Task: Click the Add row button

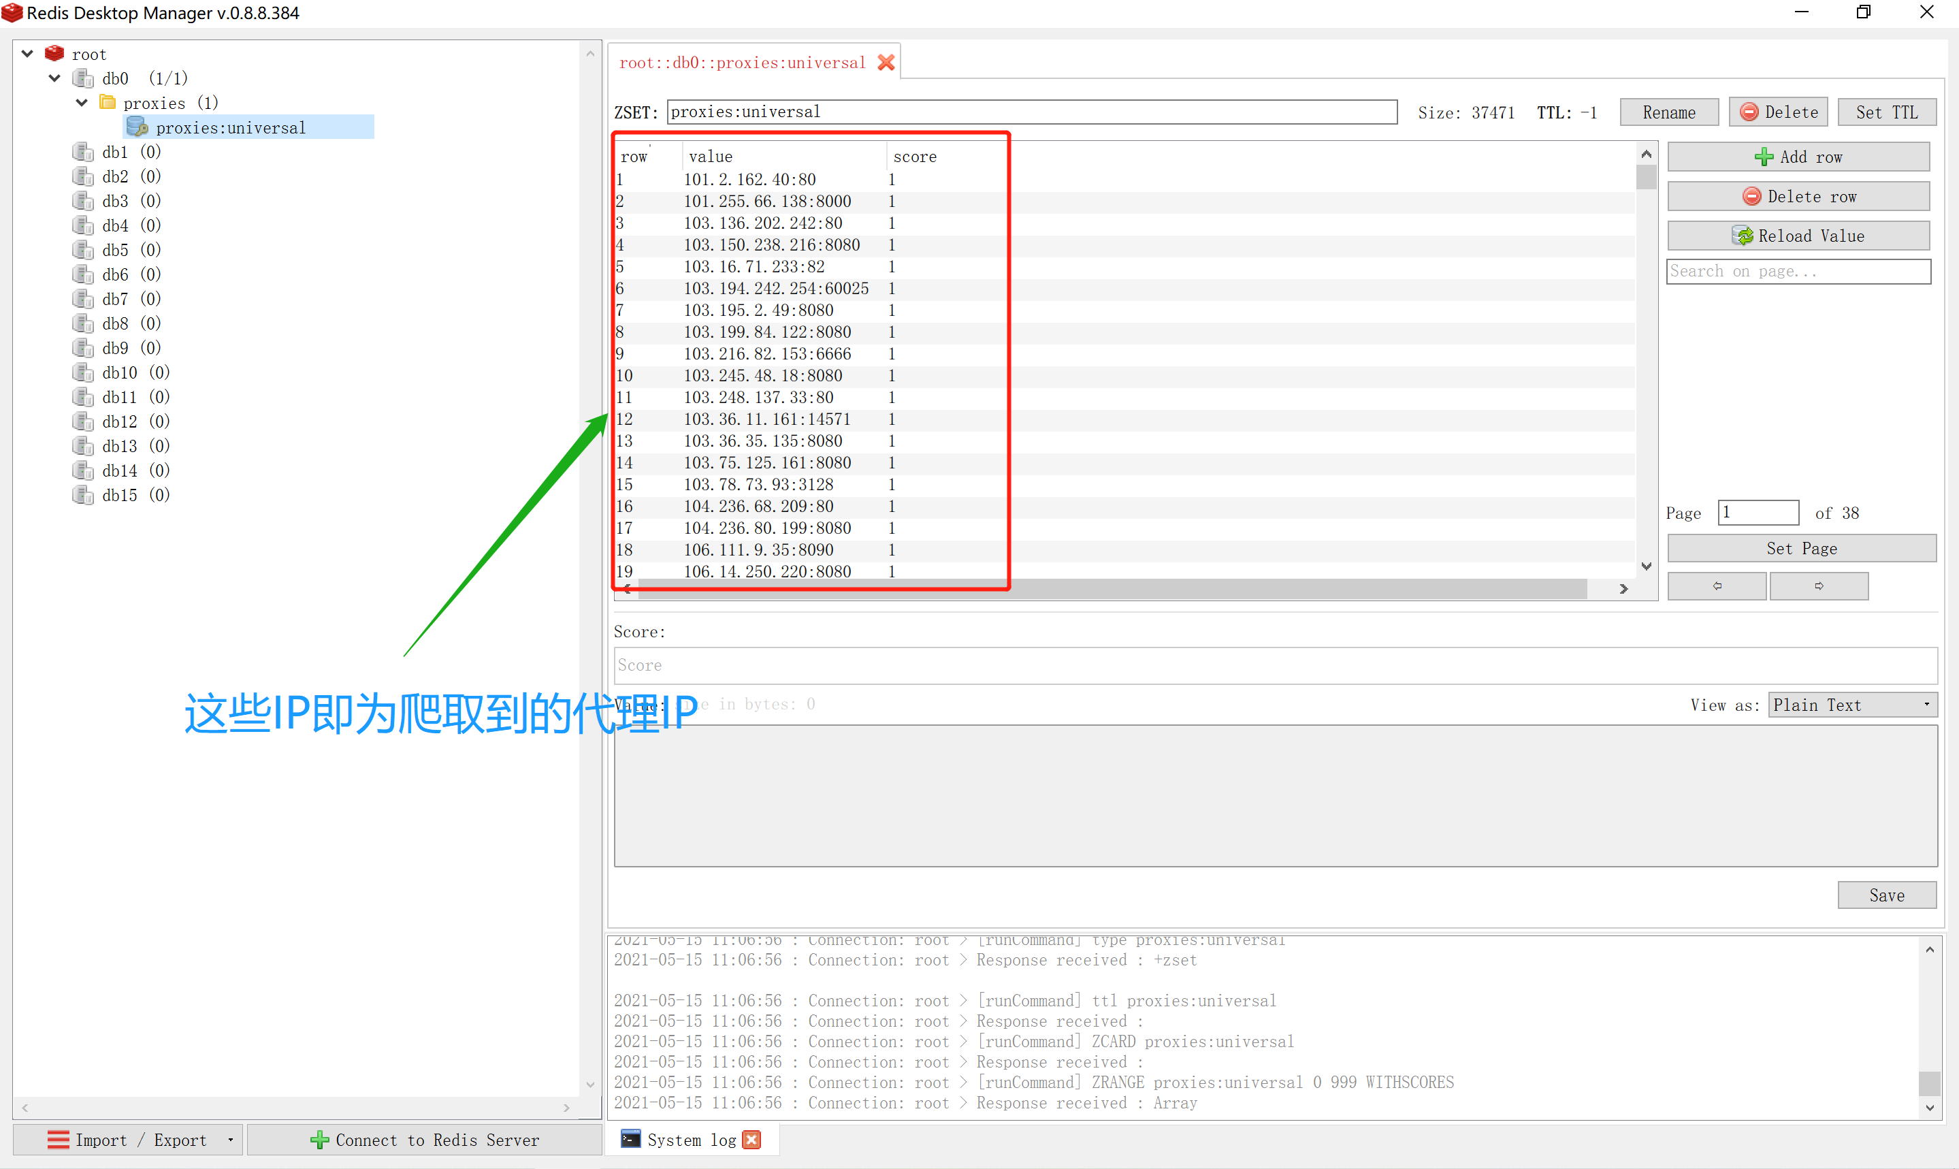Action: pyautogui.click(x=1798, y=157)
